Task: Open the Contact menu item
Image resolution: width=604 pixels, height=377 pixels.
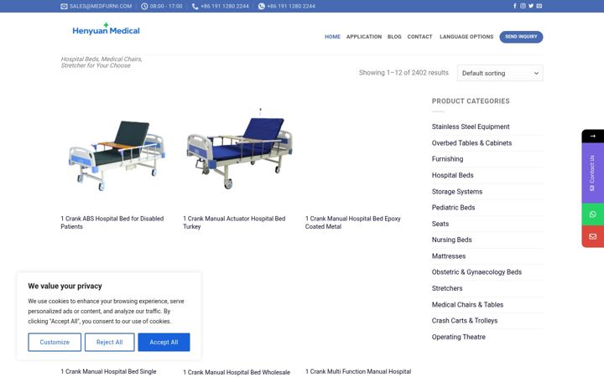Action: tap(420, 37)
